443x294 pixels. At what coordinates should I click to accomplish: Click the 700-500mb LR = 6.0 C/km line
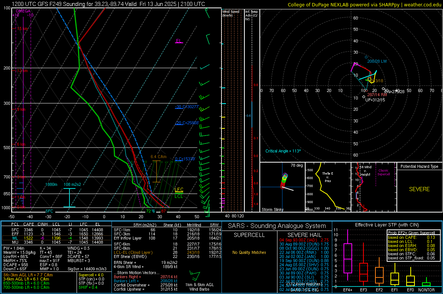[26, 287]
